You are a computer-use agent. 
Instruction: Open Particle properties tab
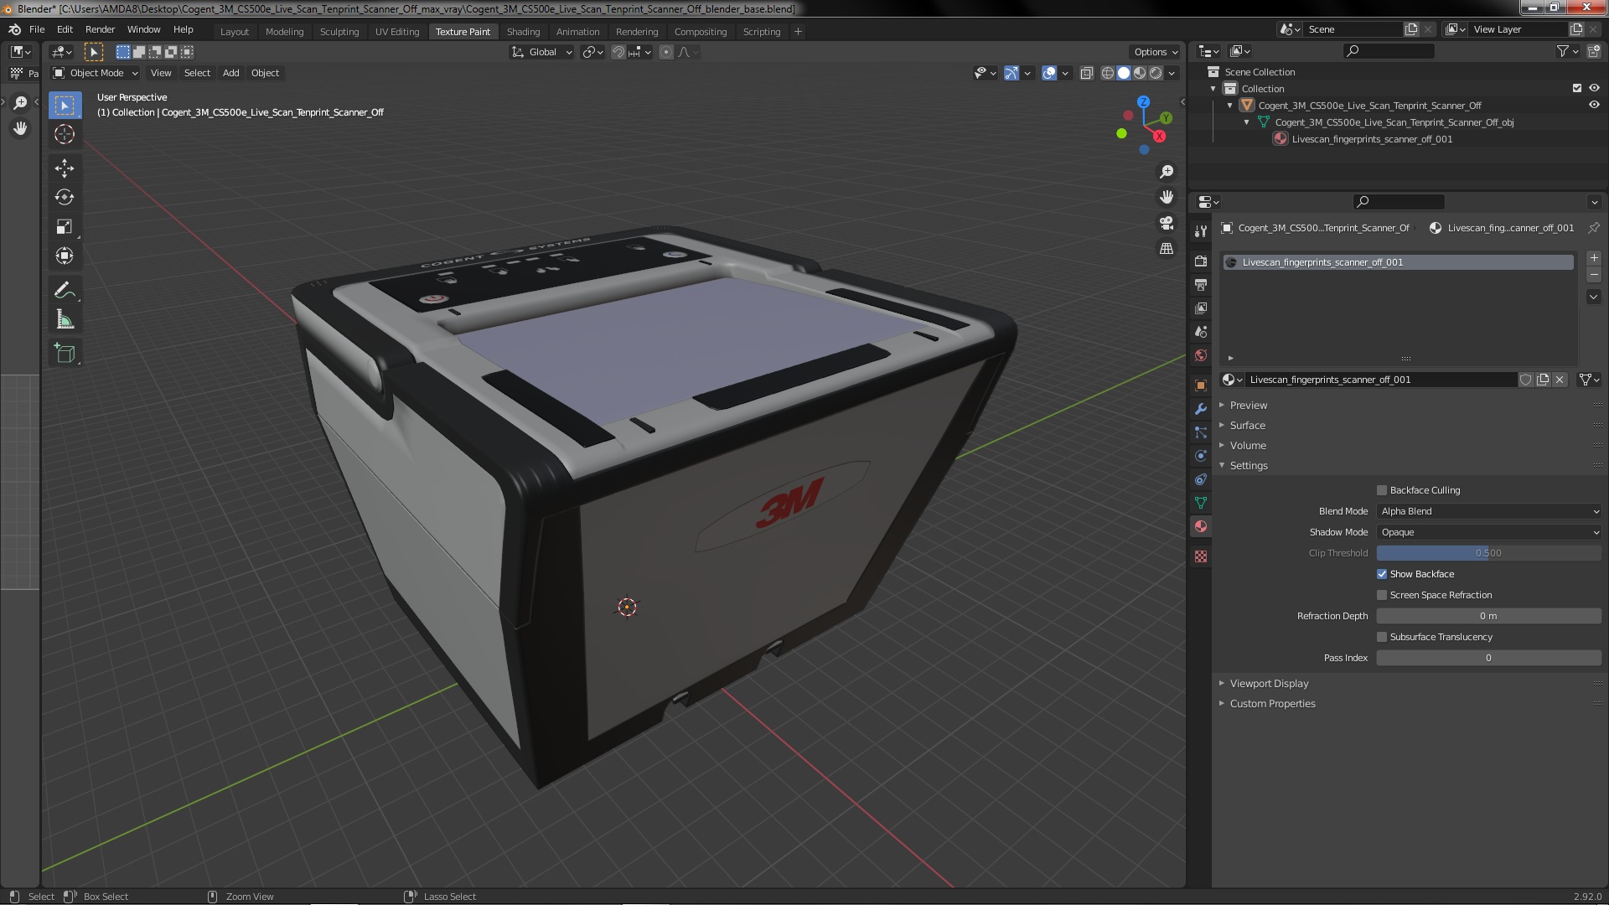pos(1201,432)
